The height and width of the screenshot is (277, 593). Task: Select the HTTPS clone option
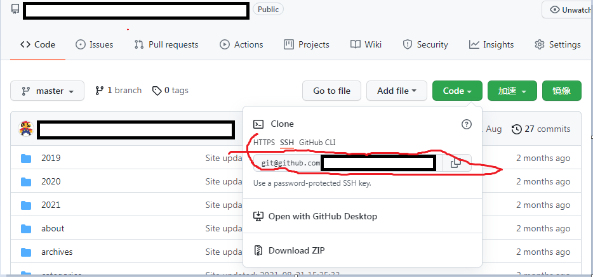[x=264, y=143]
